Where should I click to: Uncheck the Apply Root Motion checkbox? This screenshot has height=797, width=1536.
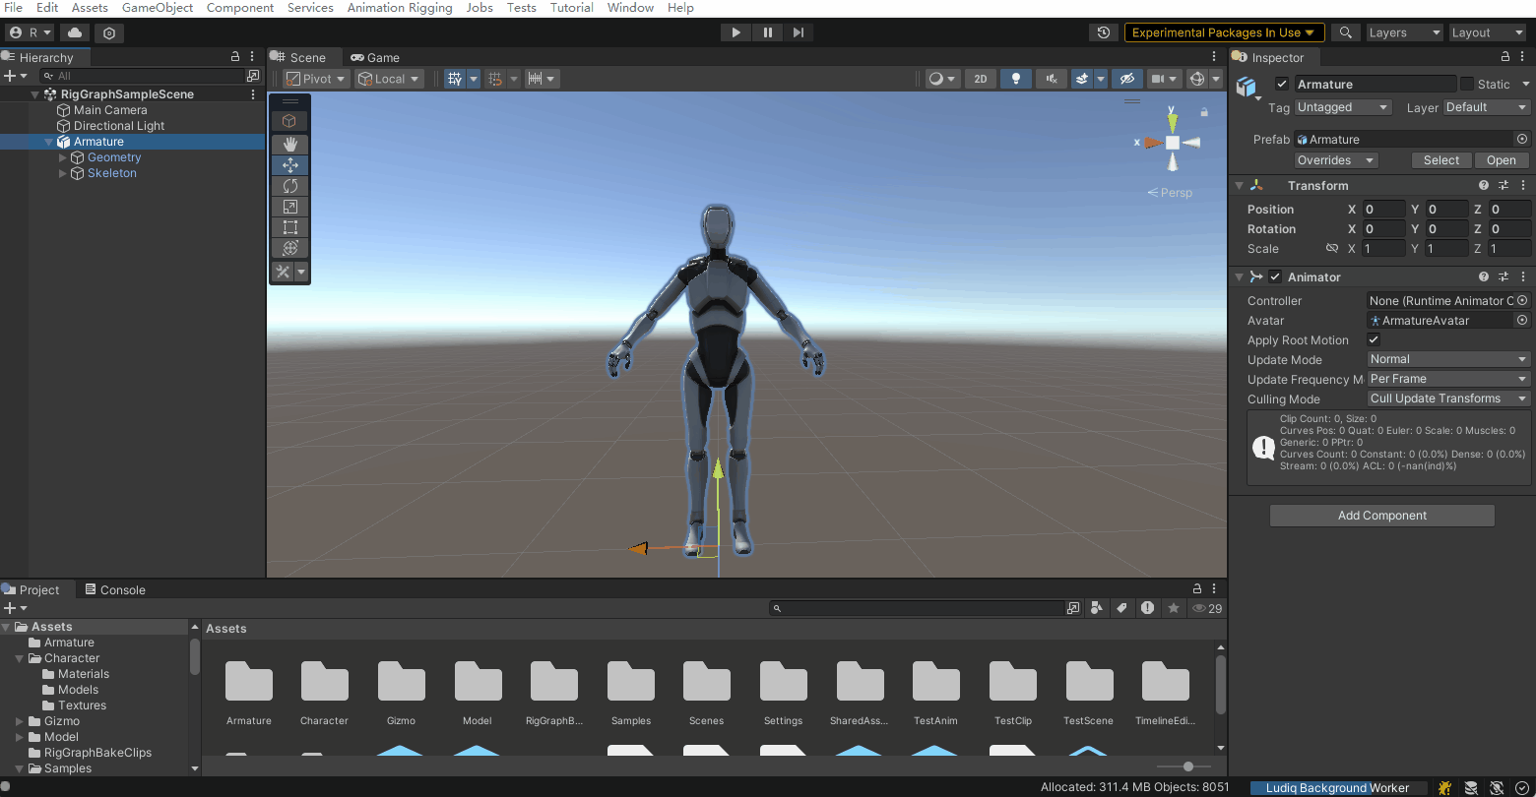click(x=1374, y=339)
